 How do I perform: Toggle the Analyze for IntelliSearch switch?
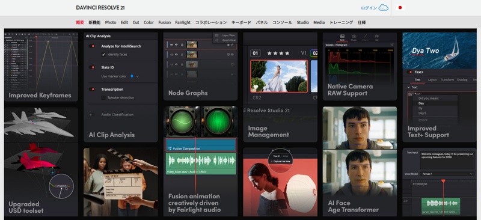[x=92, y=46]
